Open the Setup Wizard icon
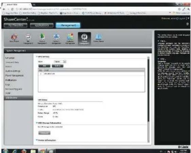Screen dimensions: 191x153 14,38
